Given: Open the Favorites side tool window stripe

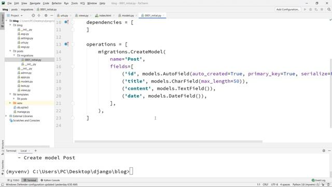Looking at the screenshot, I should click(3, 167).
